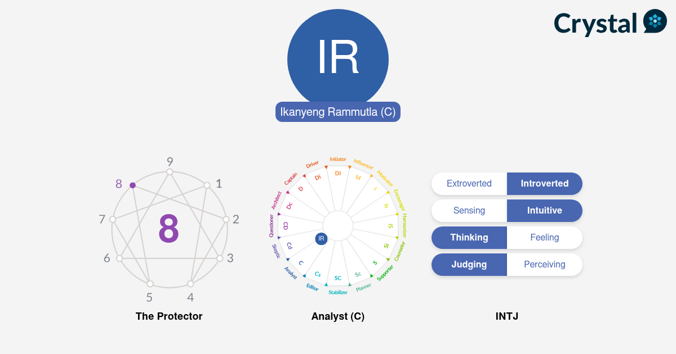
Task: Select the Intuitive option
Action: coord(545,211)
